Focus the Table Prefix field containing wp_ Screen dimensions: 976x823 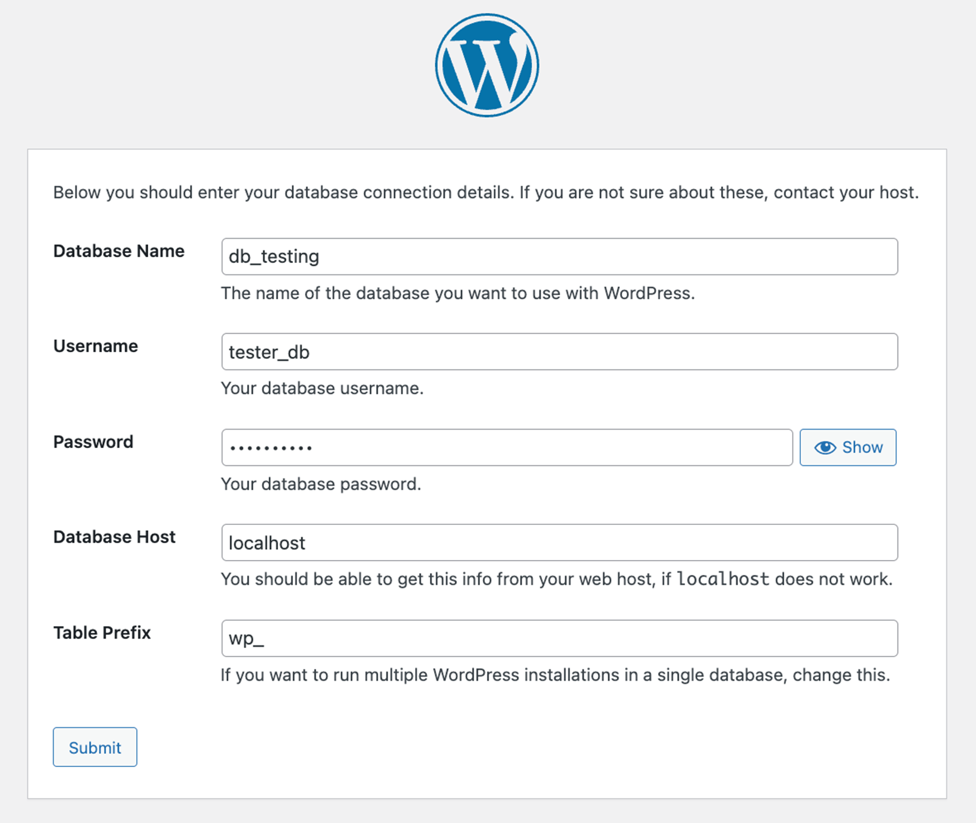pyautogui.click(x=559, y=639)
